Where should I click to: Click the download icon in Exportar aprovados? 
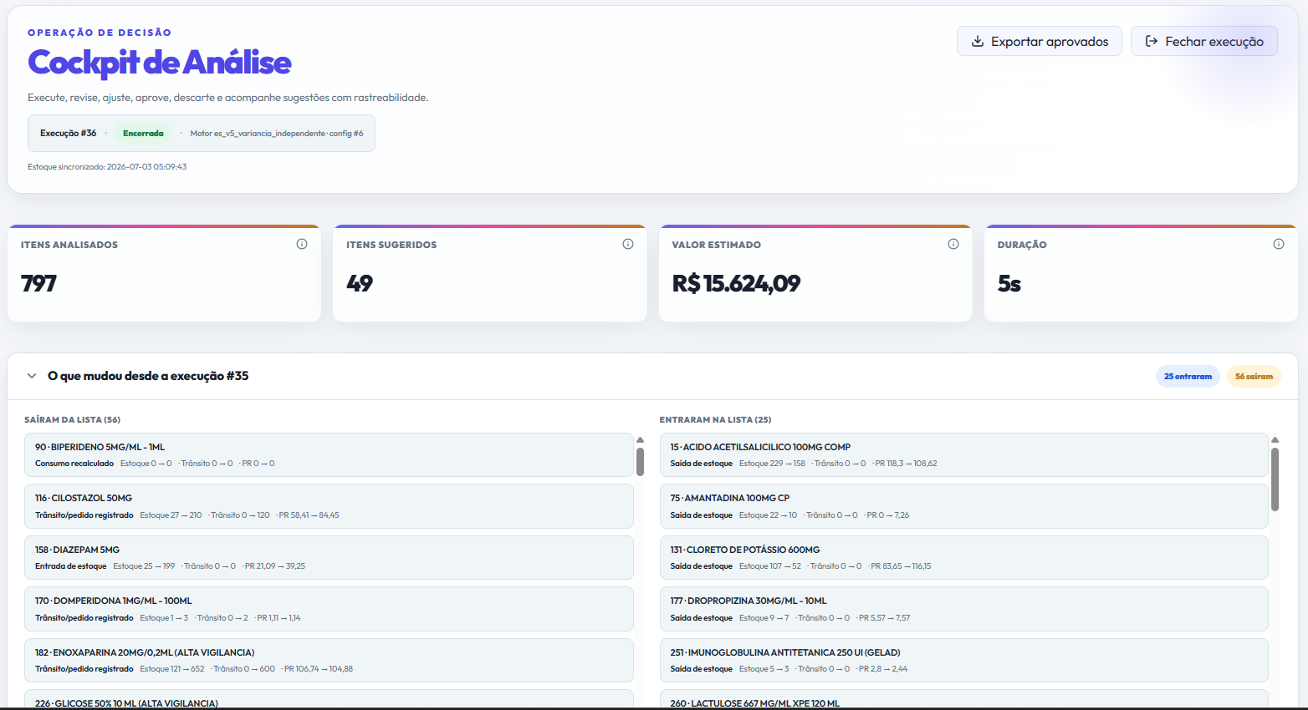(977, 41)
